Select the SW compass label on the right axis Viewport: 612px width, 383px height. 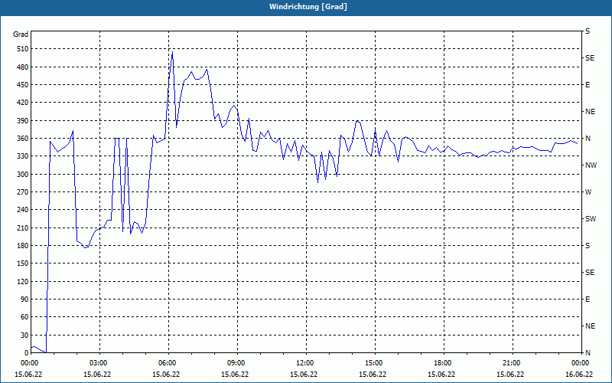click(x=591, y=219)
